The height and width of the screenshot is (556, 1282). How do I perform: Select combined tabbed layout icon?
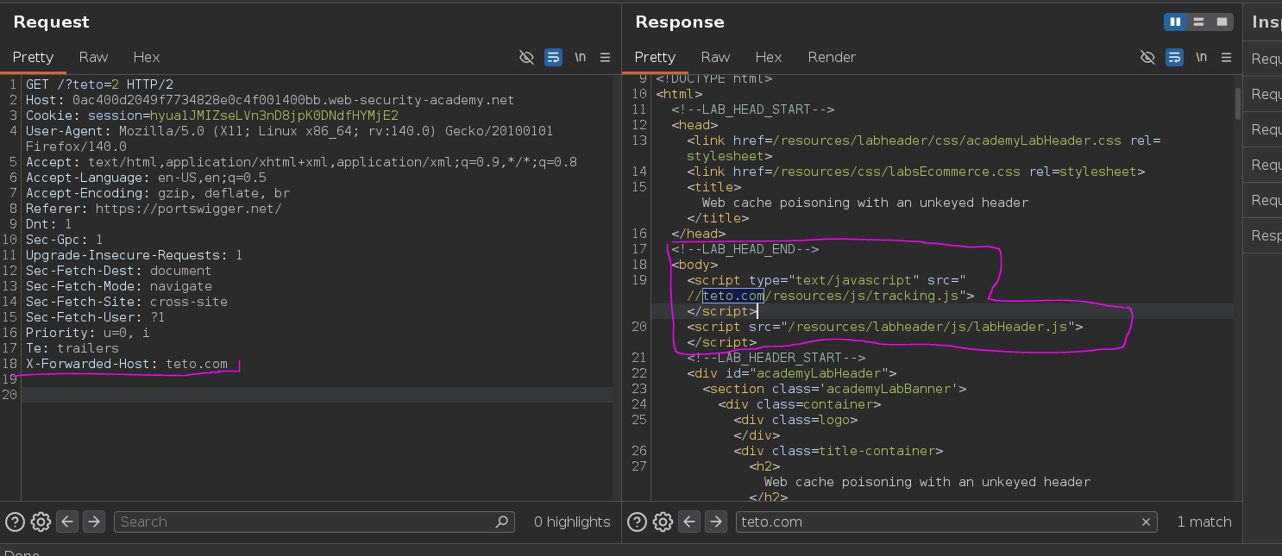1222,22
